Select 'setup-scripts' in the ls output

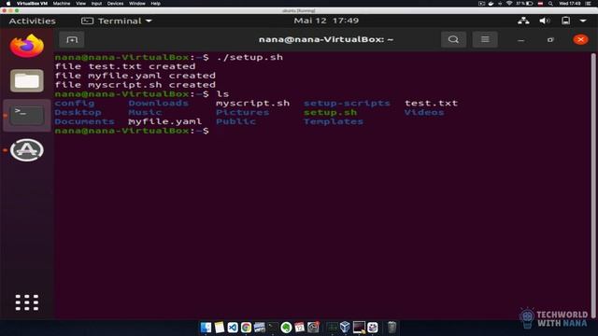(x=347, y=104)
